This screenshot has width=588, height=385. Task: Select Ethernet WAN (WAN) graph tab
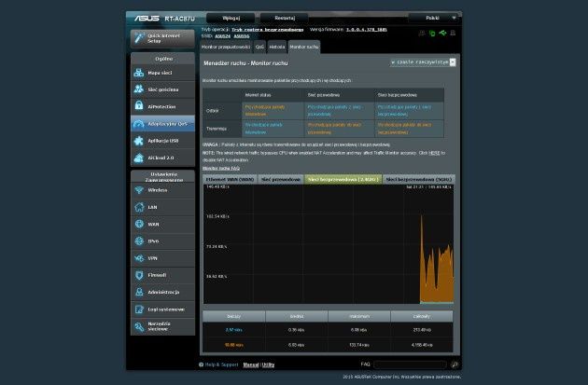[x=230, y=179]
